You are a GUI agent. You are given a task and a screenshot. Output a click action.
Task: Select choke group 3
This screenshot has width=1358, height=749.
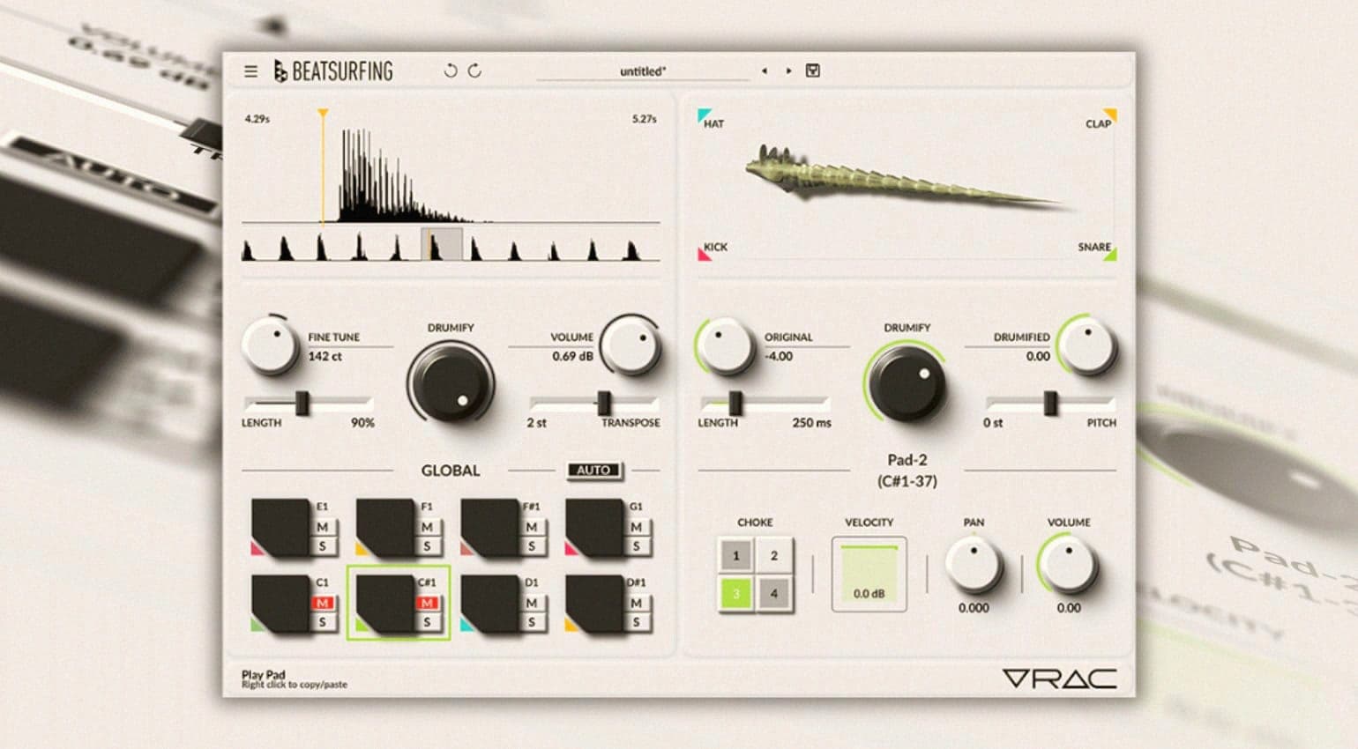click(x=736, y=594)
